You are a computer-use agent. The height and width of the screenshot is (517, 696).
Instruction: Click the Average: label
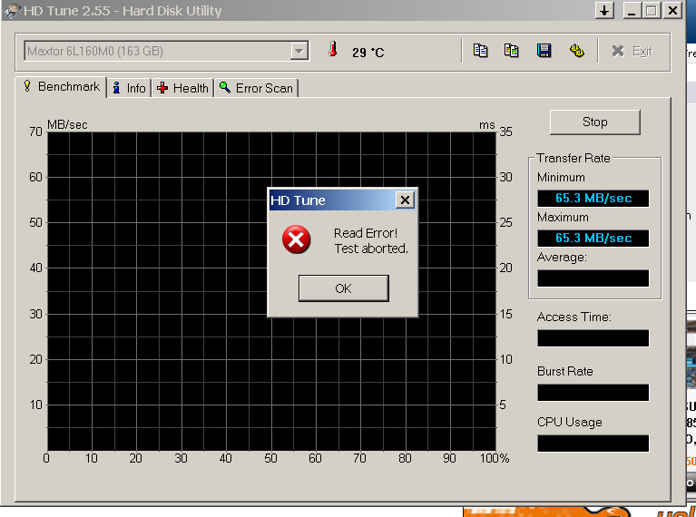click(x=562, y=258)
